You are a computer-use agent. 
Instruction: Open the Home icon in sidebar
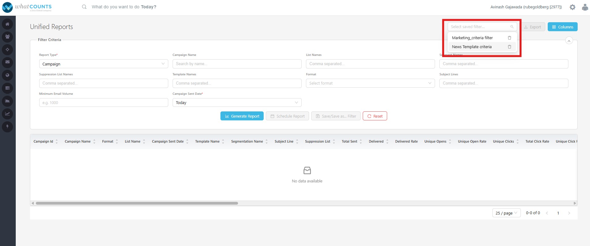(x=7, y=24)
